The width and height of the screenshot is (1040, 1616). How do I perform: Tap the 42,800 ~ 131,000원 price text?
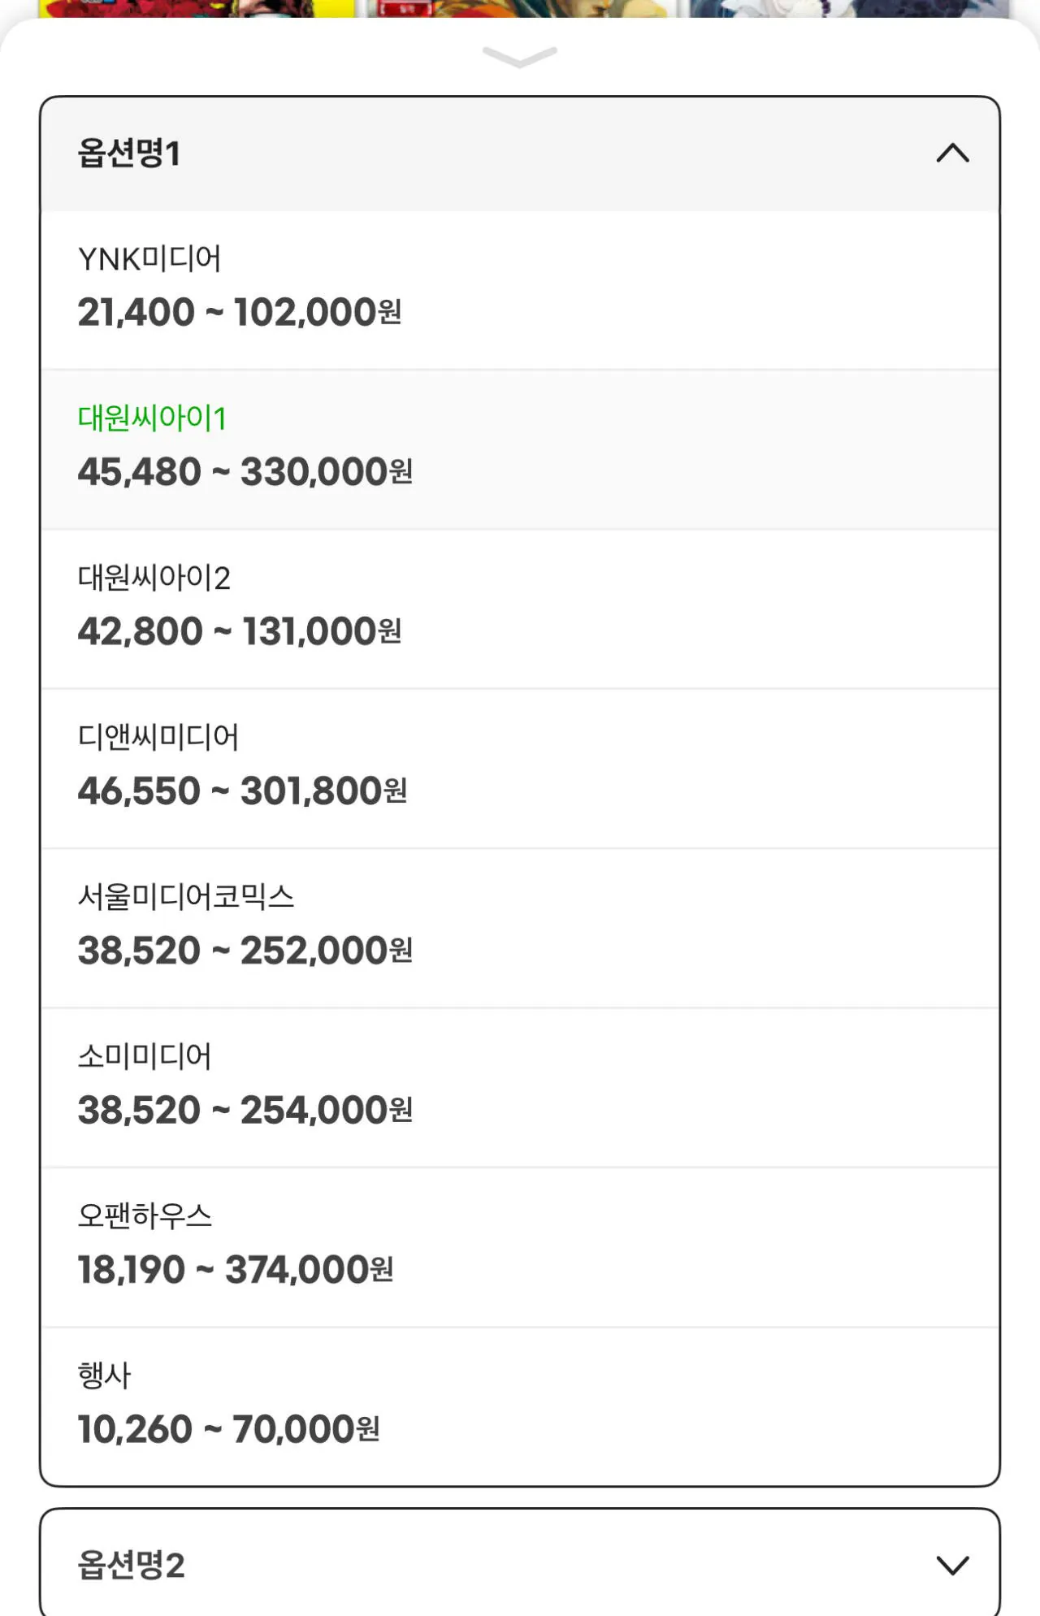pos(240,631)
